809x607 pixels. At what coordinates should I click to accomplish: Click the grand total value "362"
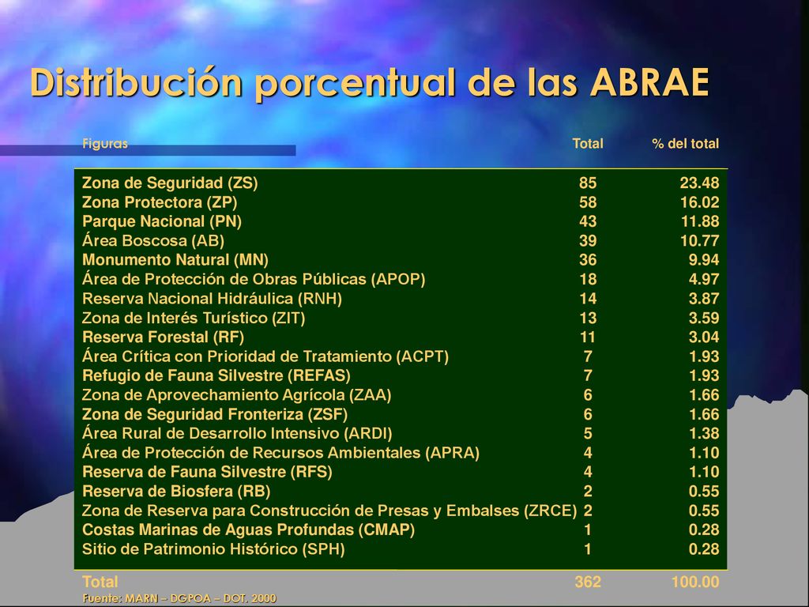click(588, 582)
